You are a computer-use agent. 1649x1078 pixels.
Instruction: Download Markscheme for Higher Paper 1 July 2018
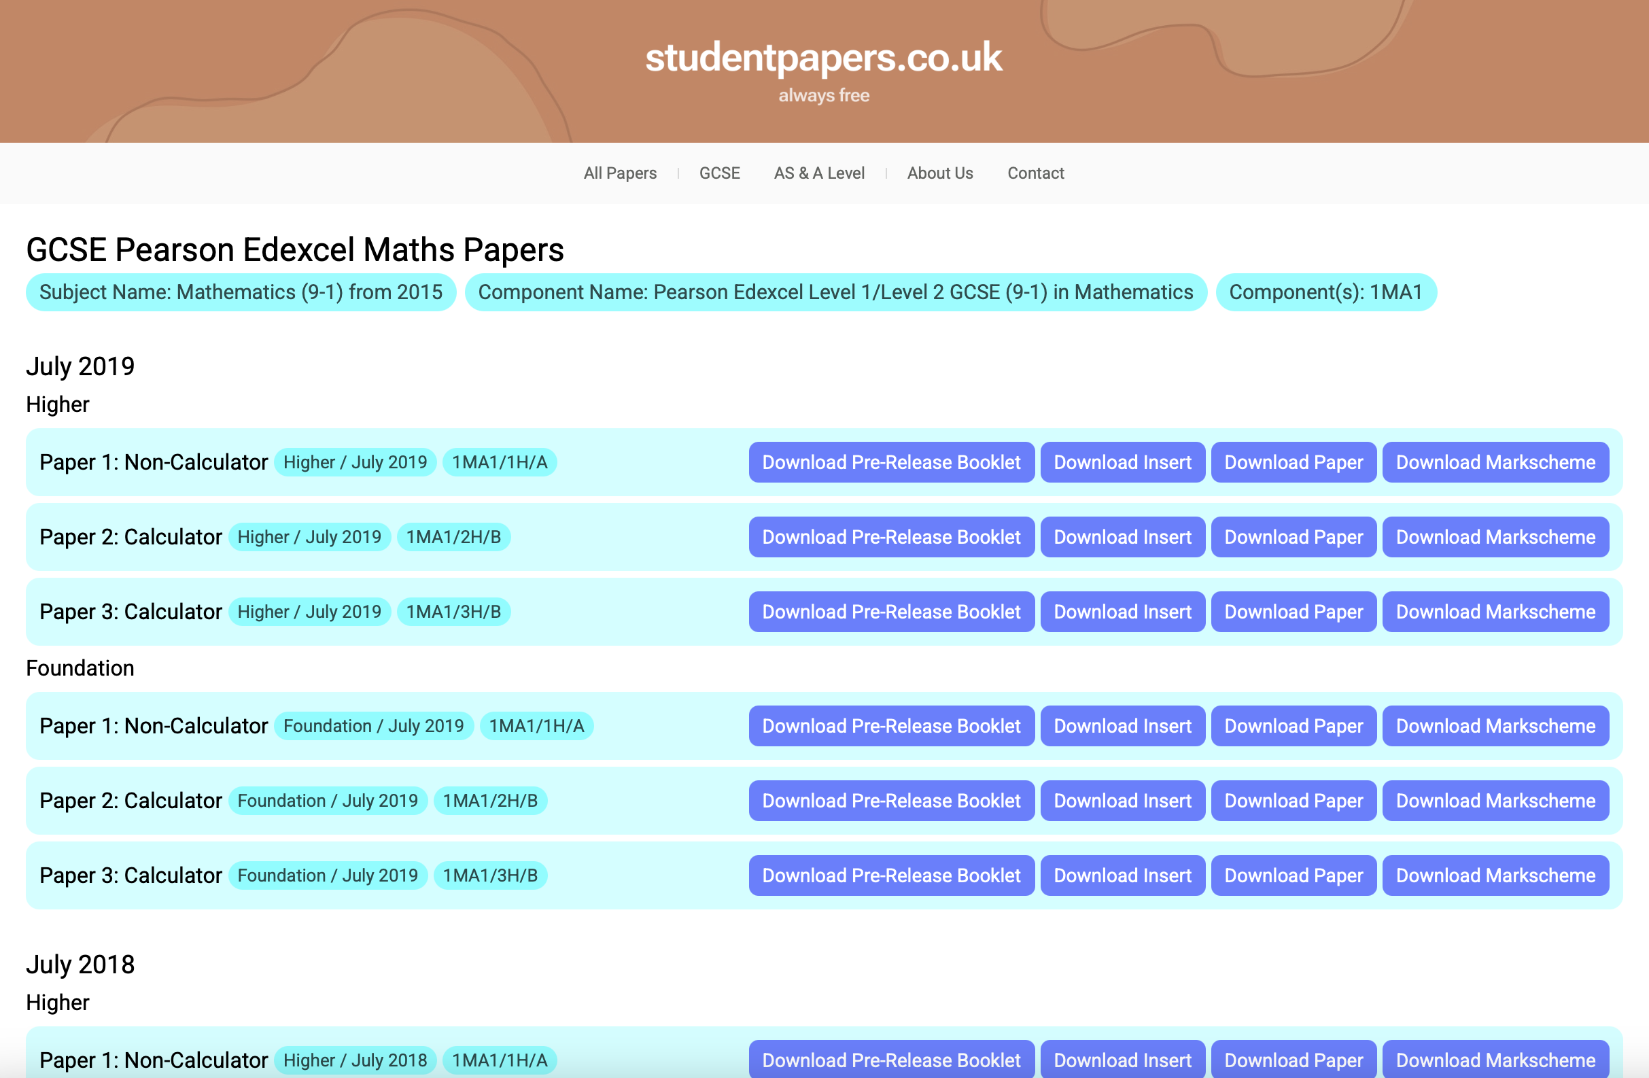(1495, 1060)
